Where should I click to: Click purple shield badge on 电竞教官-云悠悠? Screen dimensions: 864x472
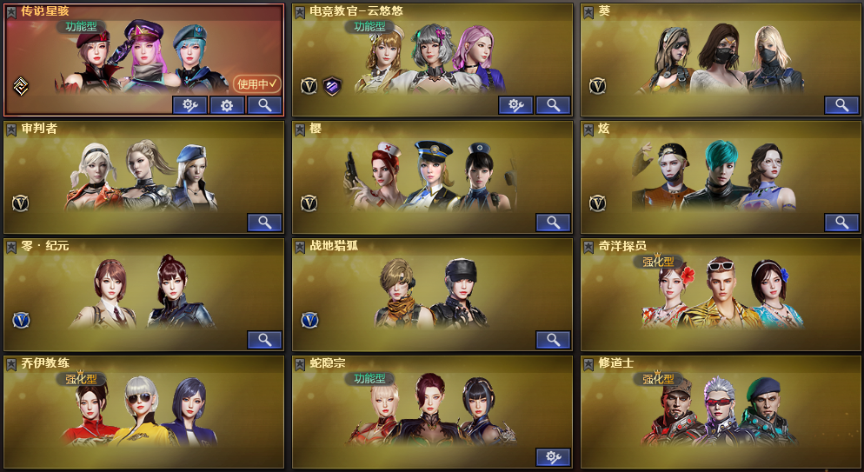(x=332, y=86)
